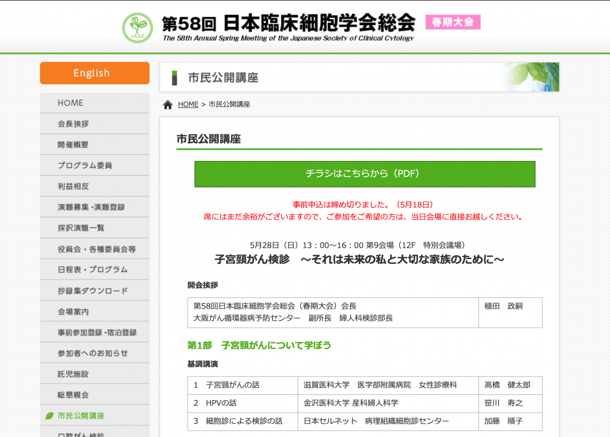Click the HPVの話 table cell
This screenshot has width=610, height=437.
(x=242, y=403)
